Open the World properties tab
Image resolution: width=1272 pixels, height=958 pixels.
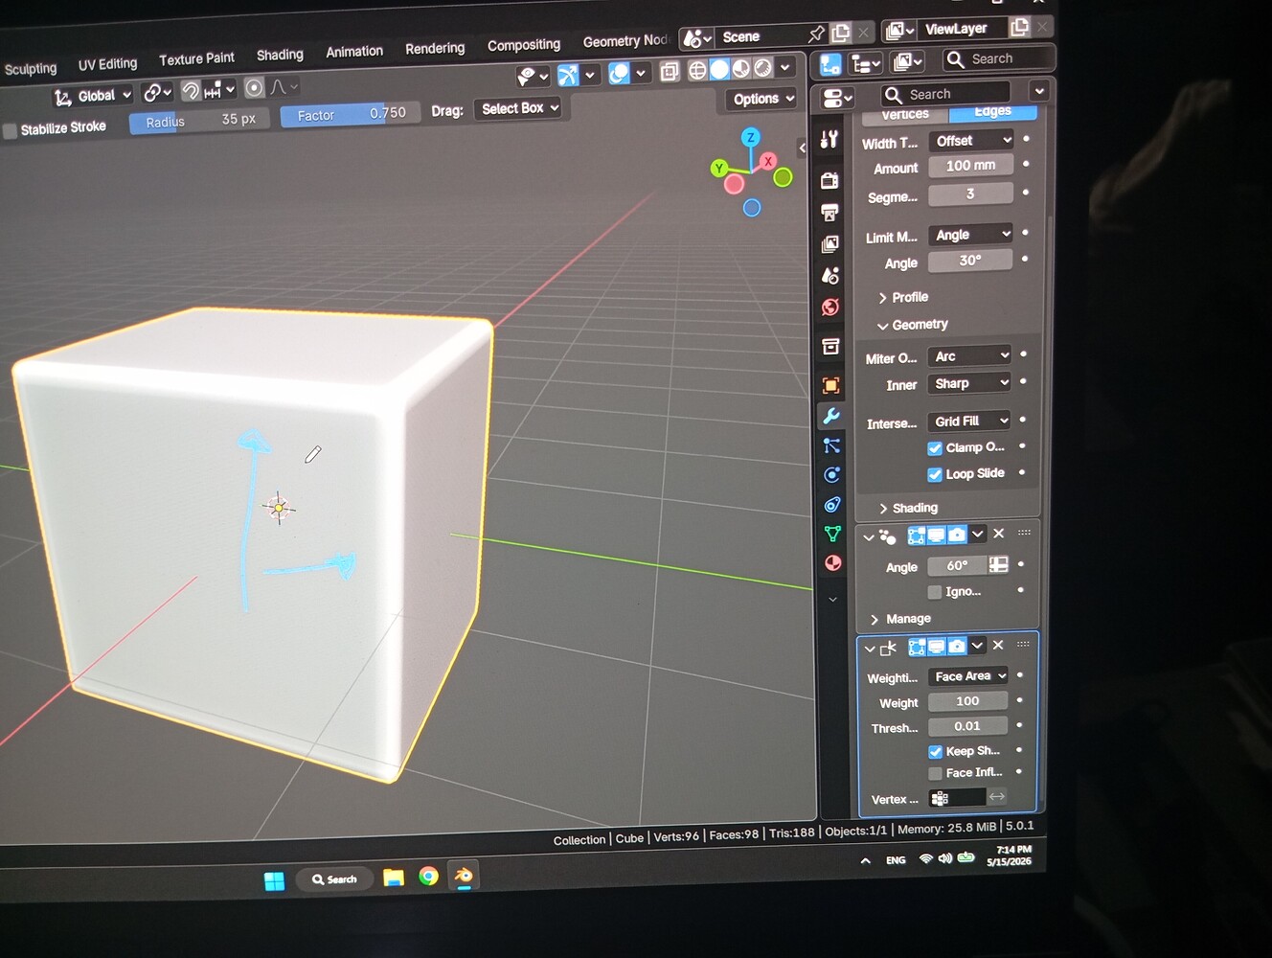(830, 307)
